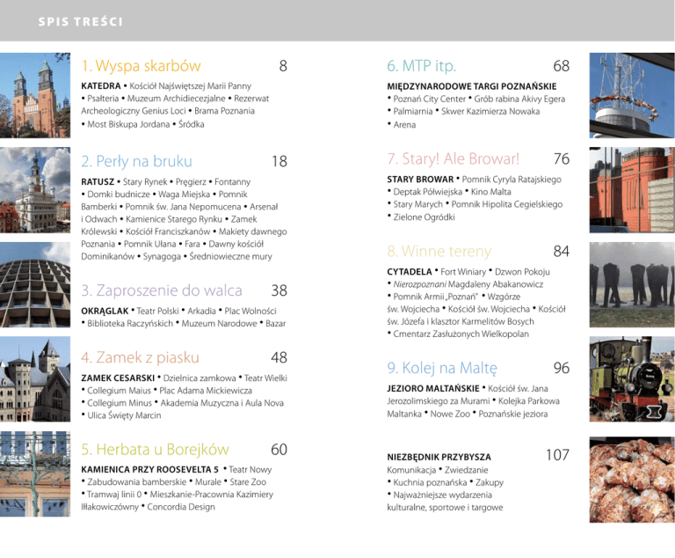The width and height of the screenshot is (675, 558).
Task: Click page number 48 next to Zamek z piasku
Action: [x=279, y=357]
